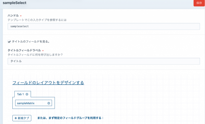The width and height of the screenshot is (205, 124).
Task: Click the または、まず特定のフィールドグループを利用する text
Action: [70, 118]
